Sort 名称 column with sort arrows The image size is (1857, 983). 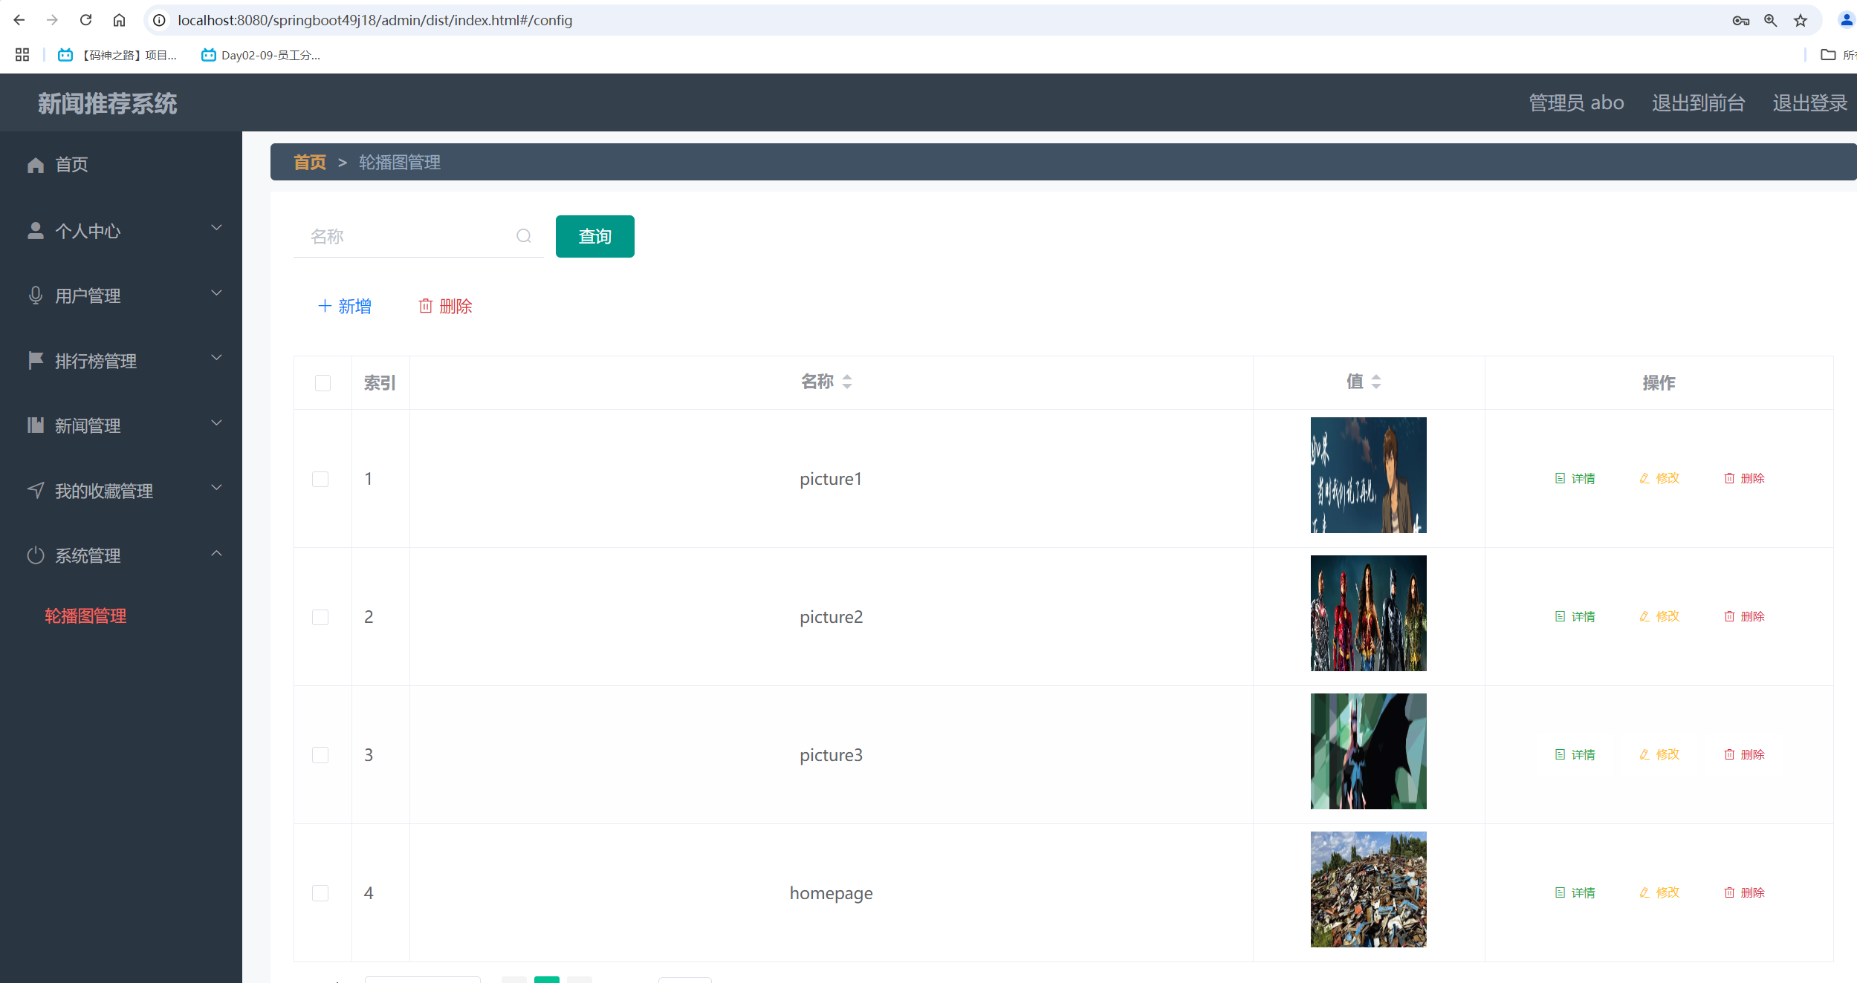point(847,382)
